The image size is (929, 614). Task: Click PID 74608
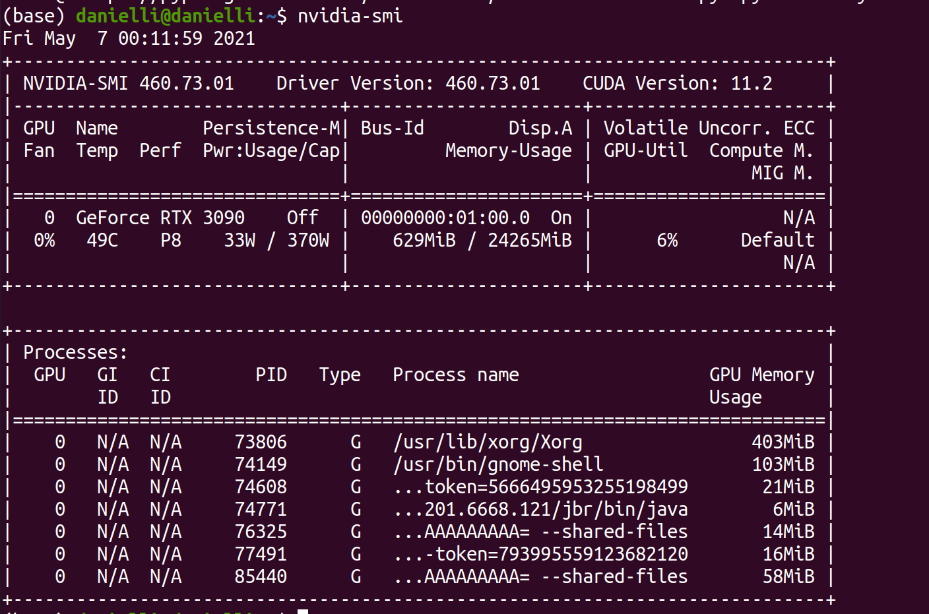261,487
